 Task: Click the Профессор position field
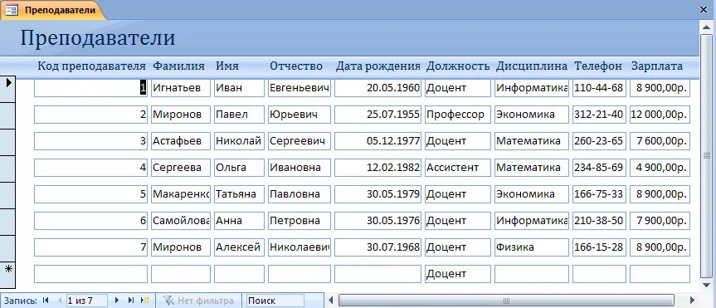(x=458, y=115)
